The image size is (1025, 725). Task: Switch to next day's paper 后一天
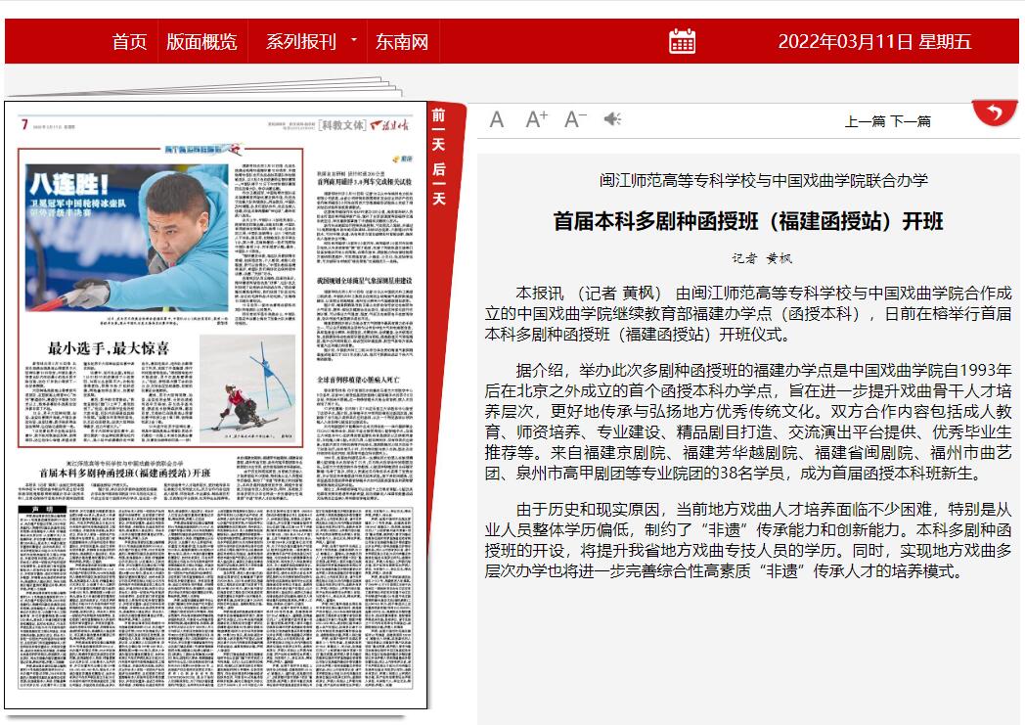438,184
